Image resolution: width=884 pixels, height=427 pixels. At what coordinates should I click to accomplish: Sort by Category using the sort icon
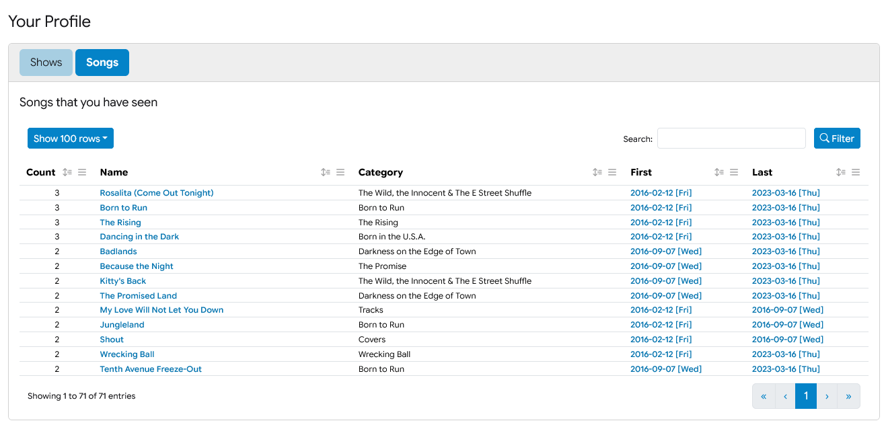pyautogui.click(x=597, y=172)
